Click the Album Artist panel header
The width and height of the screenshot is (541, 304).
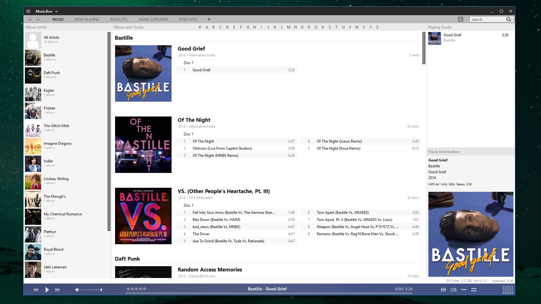point(36,27)
